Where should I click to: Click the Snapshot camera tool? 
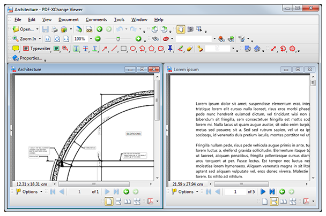point(190,29)
